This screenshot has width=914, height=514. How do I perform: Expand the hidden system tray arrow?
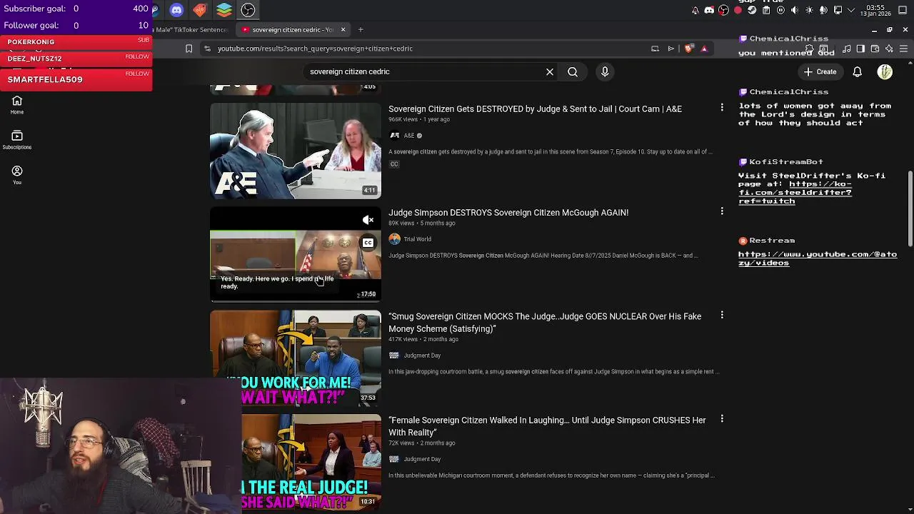tap(851, 10)
